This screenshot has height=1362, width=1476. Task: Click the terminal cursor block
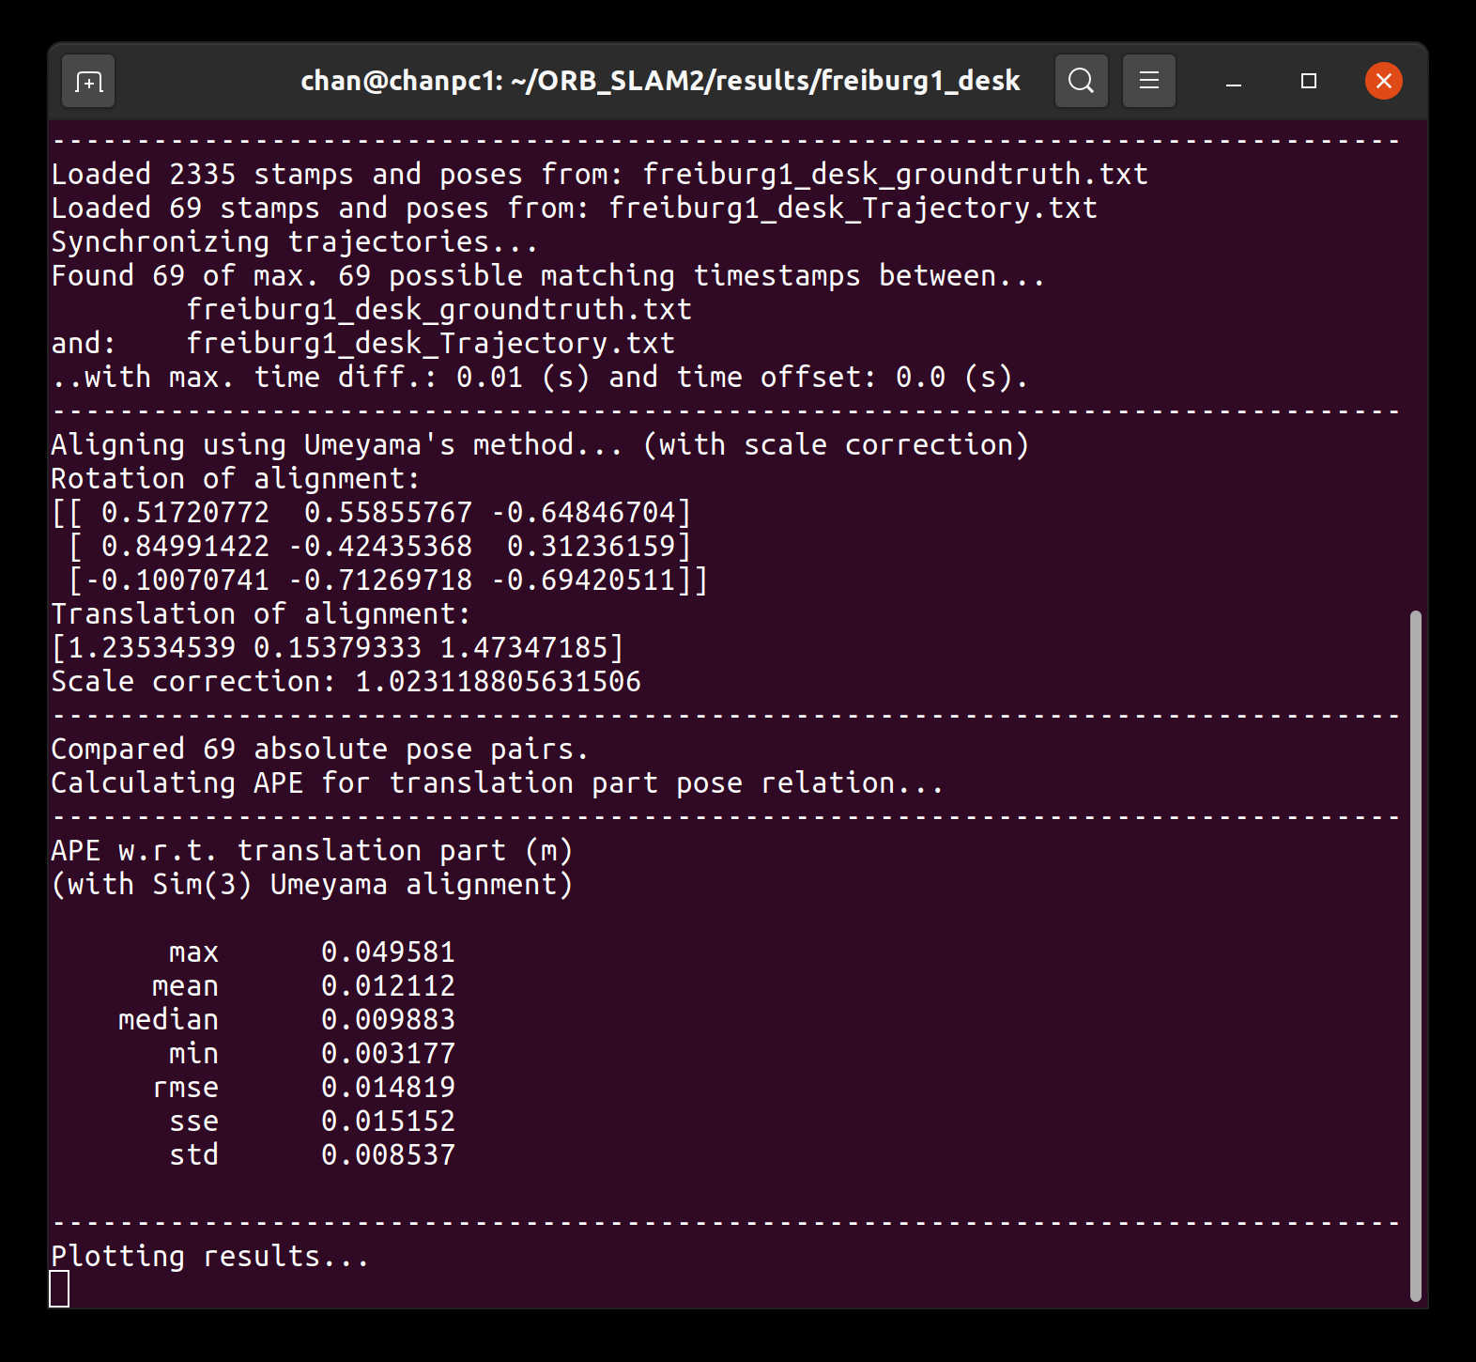(59, 1289)
